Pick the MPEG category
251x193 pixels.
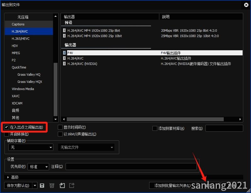29,53
